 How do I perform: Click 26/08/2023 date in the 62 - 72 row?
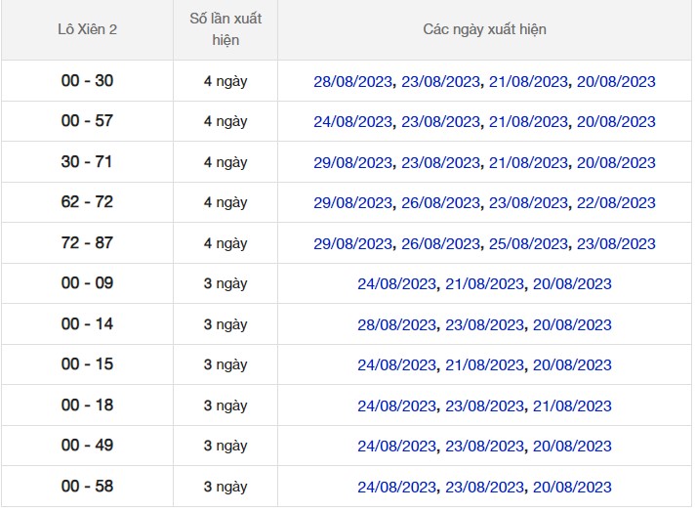tap(440, 203)
